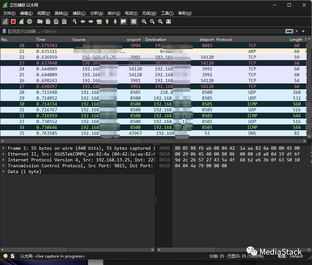Click the filter bookmark toggle icon
The width and height of the screenshot is (312, 265).
[4, 31]
